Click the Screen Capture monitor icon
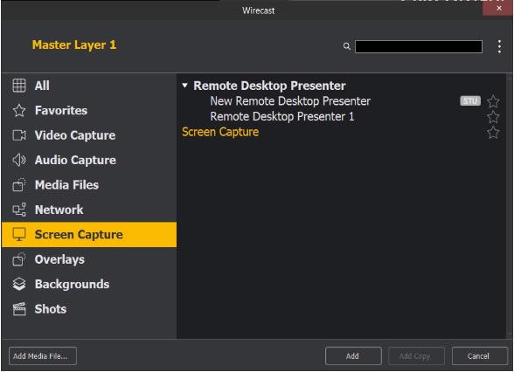The width and height of the screenshot is (514, 372). click(x=19, y=234)
